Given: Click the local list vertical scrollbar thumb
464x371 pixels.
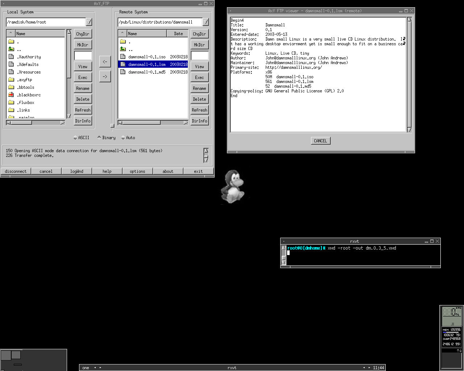Looking at the screenshot, I should [x=69, y=56].
